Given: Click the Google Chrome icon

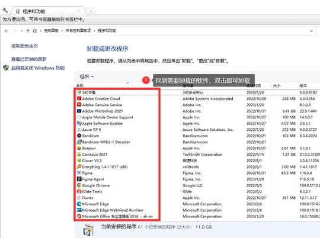Looking at the screenshot, I should pyautogui.click(x=79, y=185).
